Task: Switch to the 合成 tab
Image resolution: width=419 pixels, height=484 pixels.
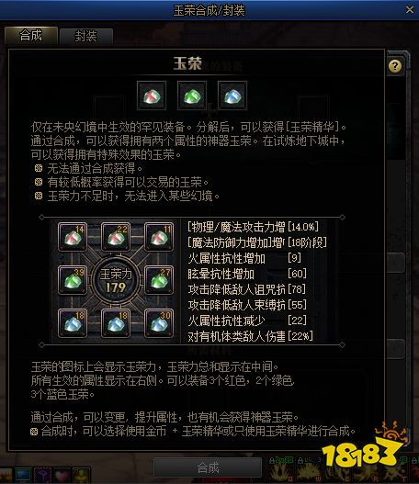Action: click(x=31, y=35)
